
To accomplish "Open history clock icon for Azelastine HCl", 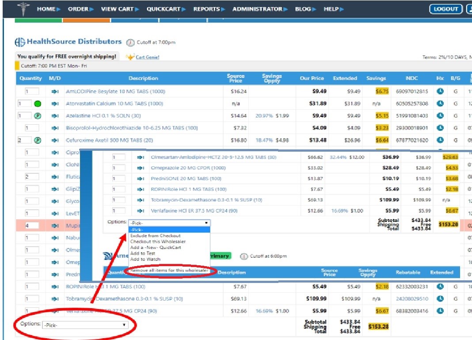I will pyautogui.click(x=440, y=116).
